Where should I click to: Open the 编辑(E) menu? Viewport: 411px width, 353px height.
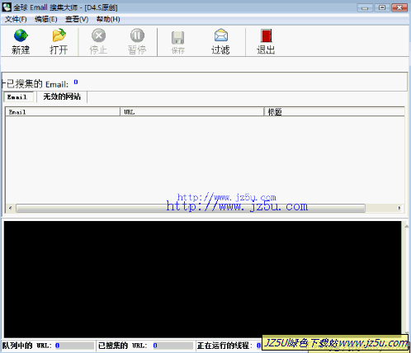46,19
